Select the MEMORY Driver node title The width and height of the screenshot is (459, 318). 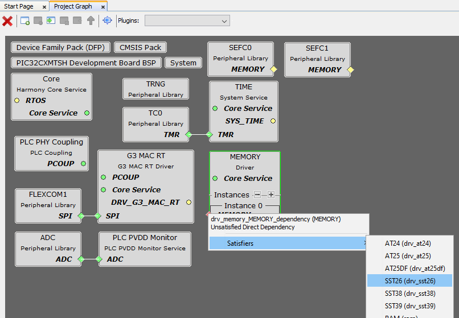point(245,157)
